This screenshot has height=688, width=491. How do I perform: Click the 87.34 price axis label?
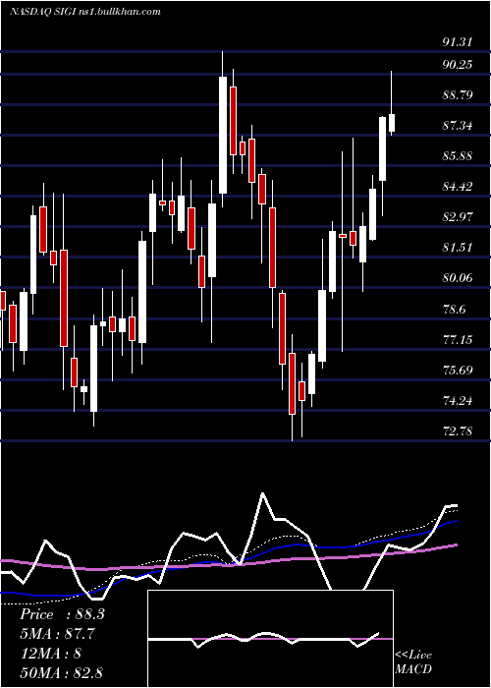click(458, 126)
